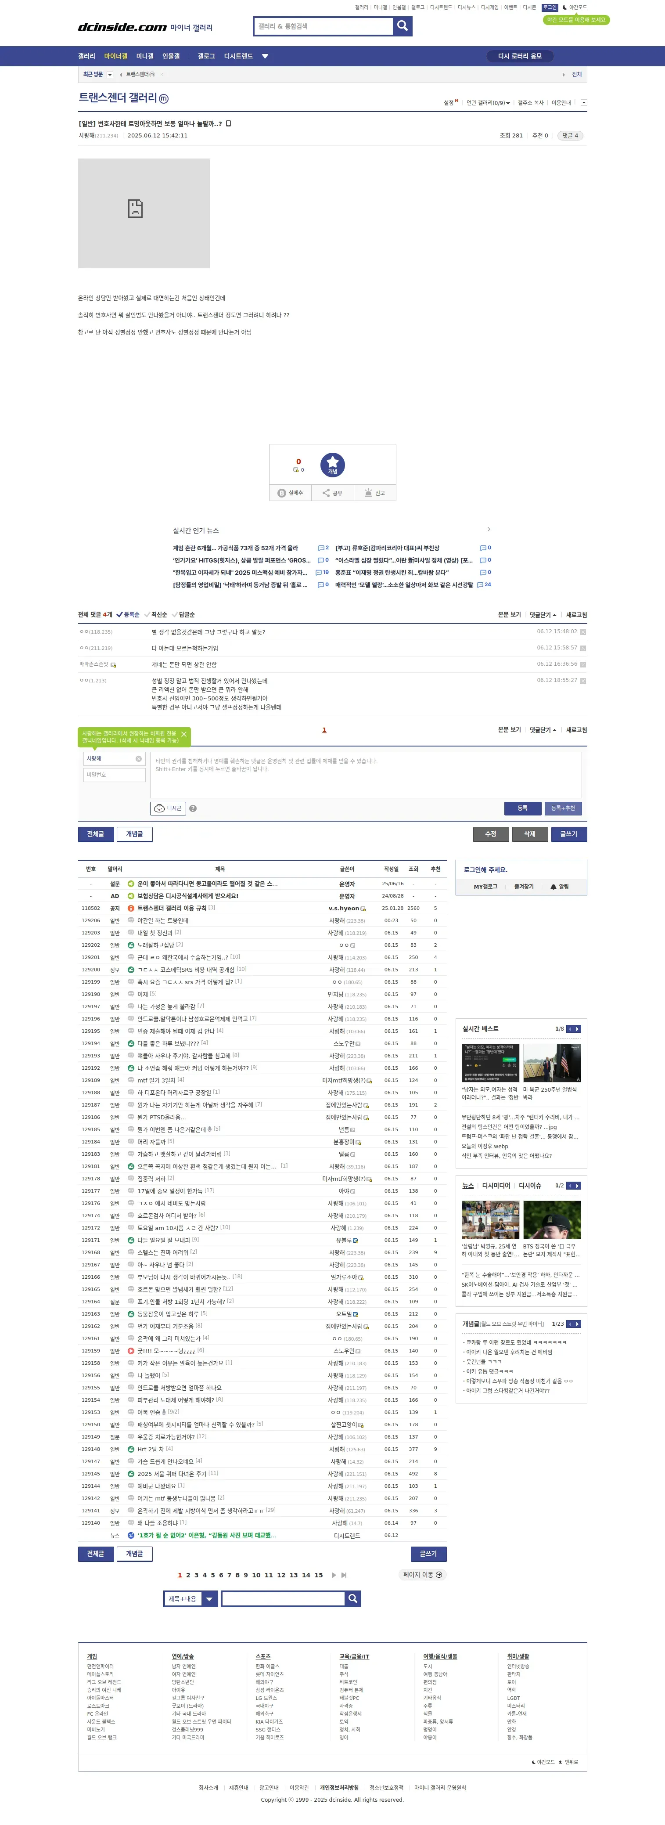This screenshot has height=1825, width=665.
Task: Toggle 야간모드 in the top bar
Action: tap(574, 8)
